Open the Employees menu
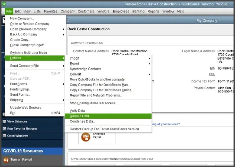 121,11
